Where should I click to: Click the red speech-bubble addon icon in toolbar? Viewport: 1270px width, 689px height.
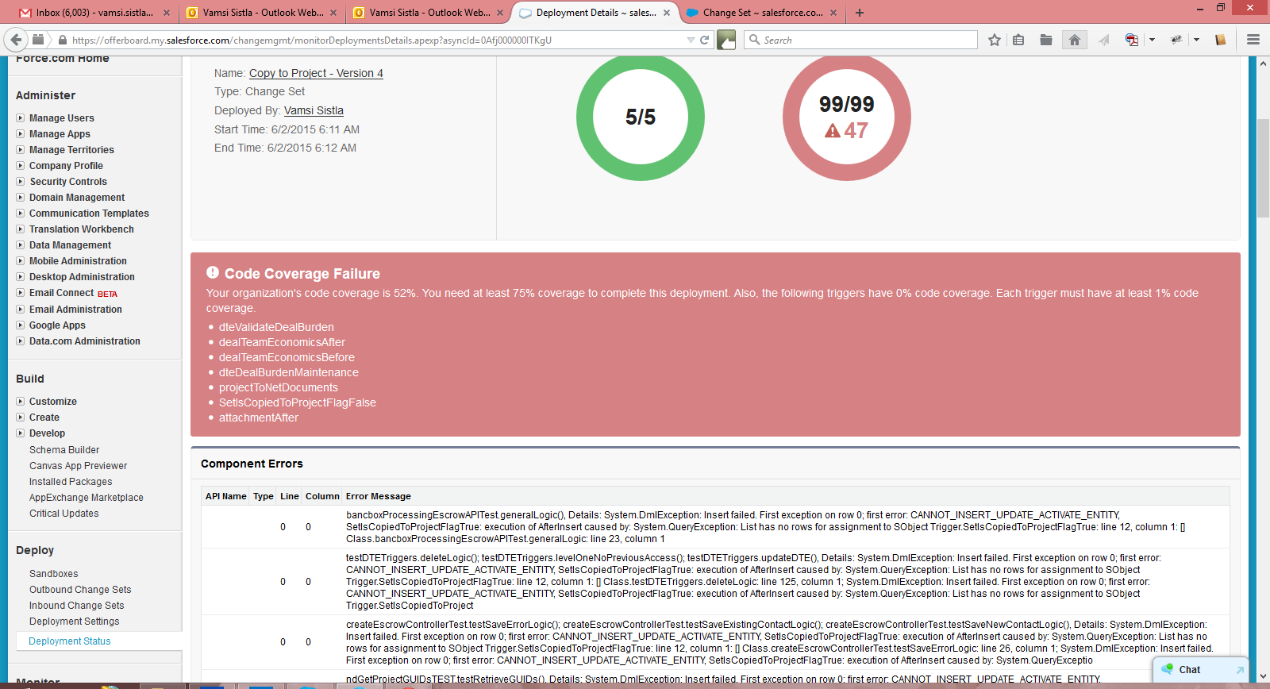tap(1132, 40)
